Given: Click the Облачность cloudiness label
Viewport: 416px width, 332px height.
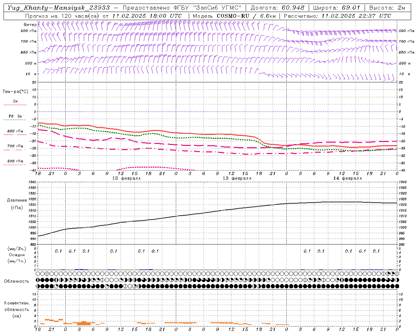Looking at the screenshot, I should [x=17, y=281].
